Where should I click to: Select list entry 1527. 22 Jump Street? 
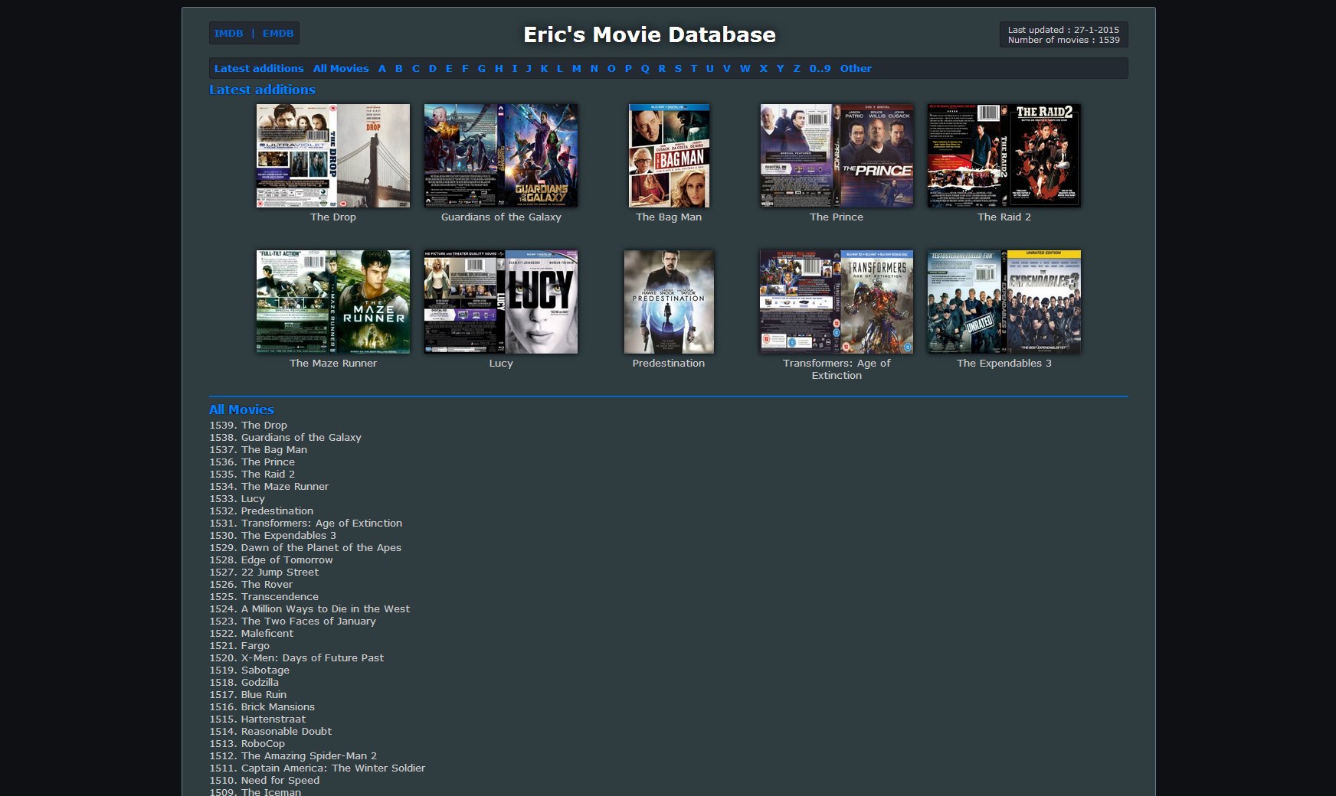(264, 573)
